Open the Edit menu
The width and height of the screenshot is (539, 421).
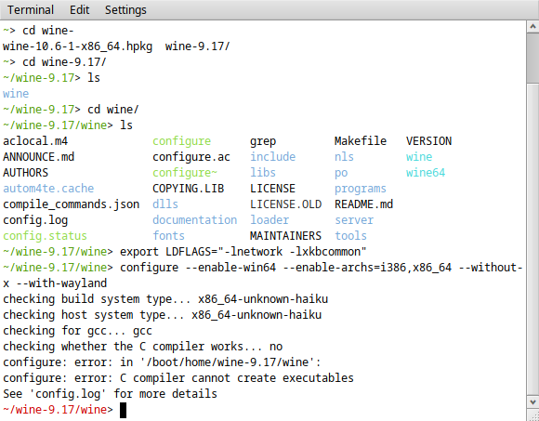click(79, 10)
